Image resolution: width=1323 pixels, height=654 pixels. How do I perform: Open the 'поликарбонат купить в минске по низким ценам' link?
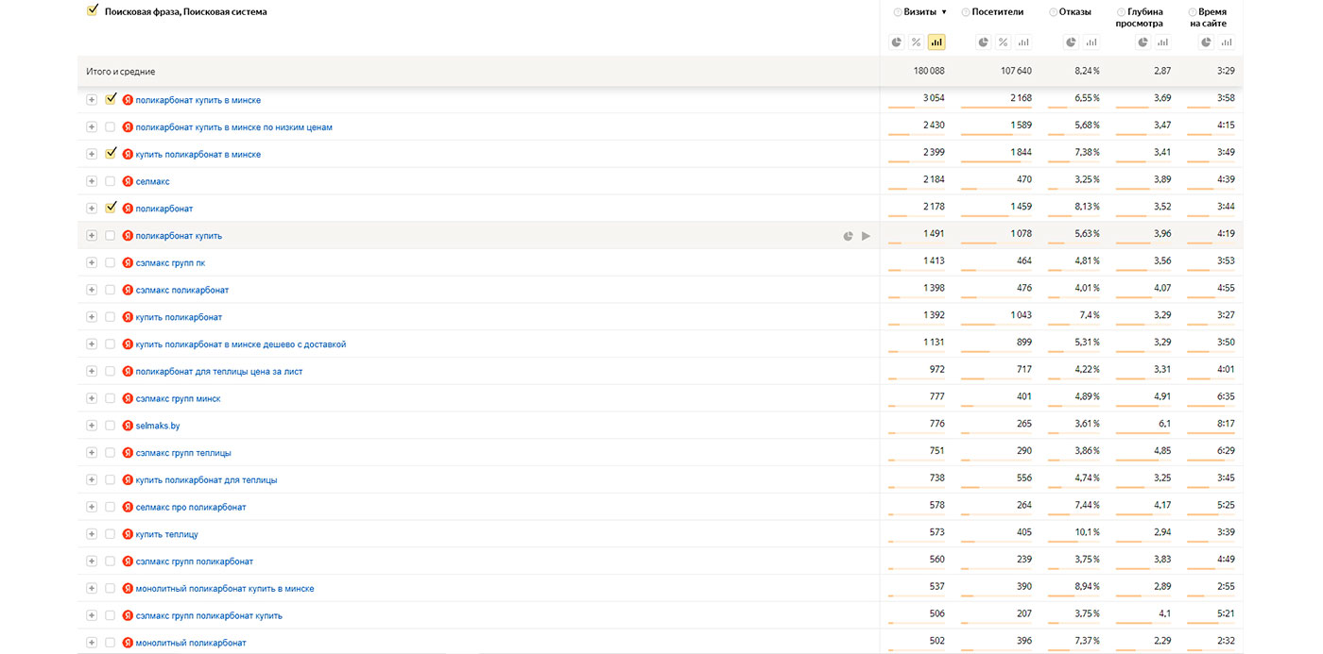(x=234, y=127)
